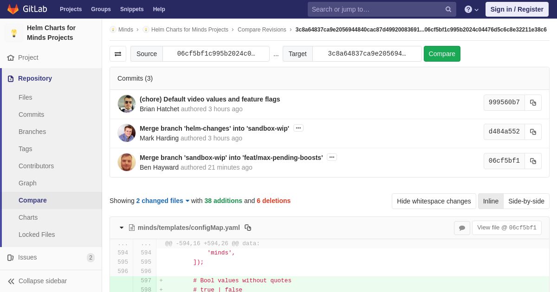Open the help question mark menu
The image size is (557, 292).
pos(471,9)
